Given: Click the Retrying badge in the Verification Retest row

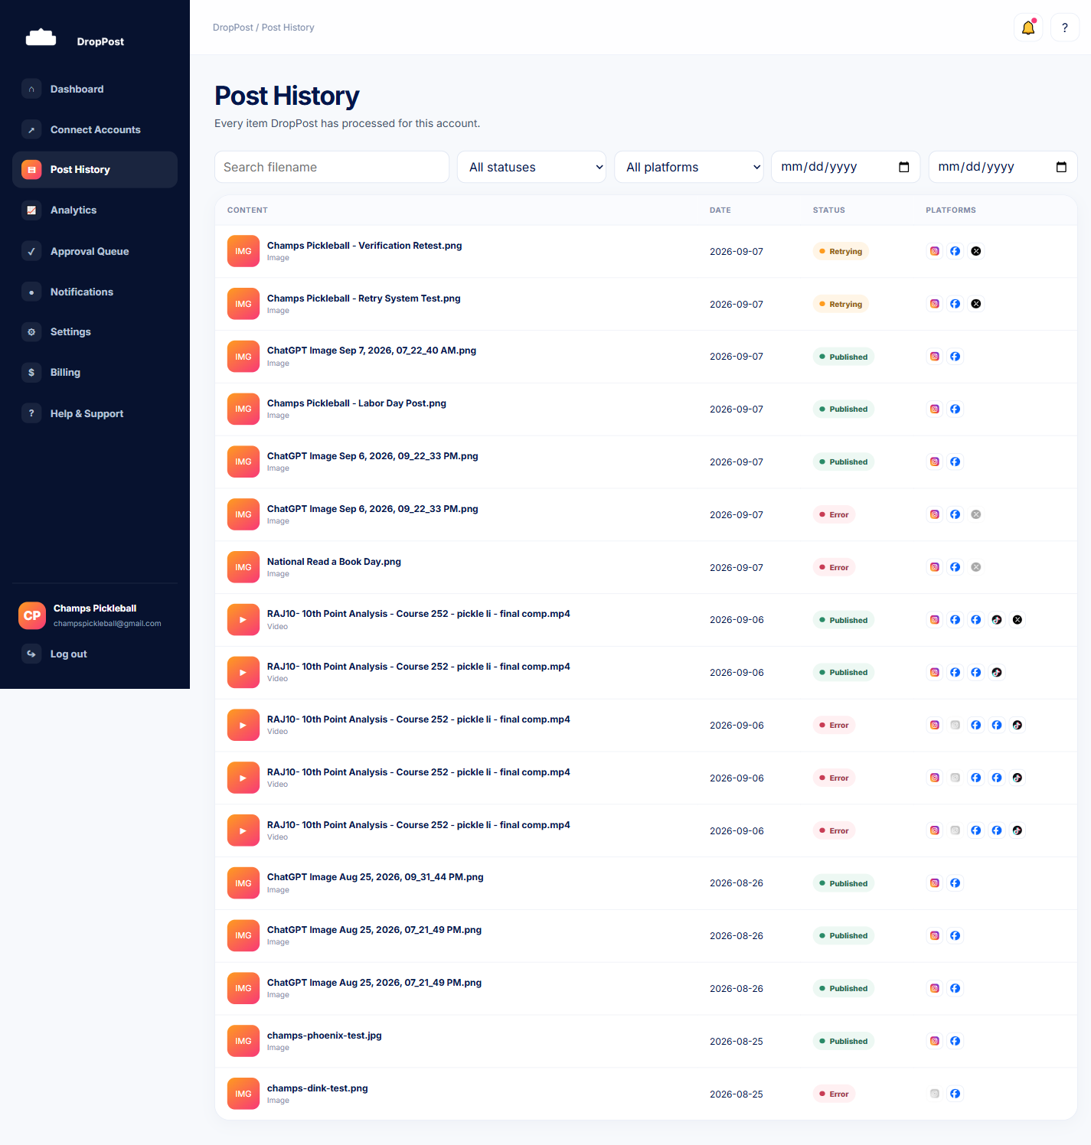Looking at the screenshot, I should point(841,251).
